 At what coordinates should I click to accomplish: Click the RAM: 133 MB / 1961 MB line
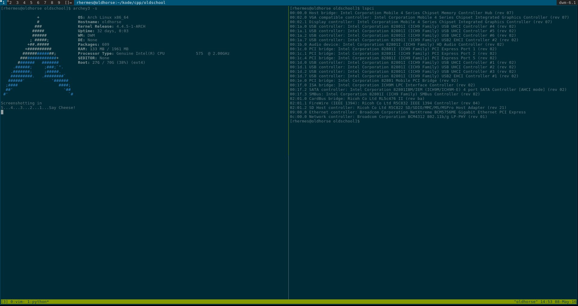tap(103, 49)
